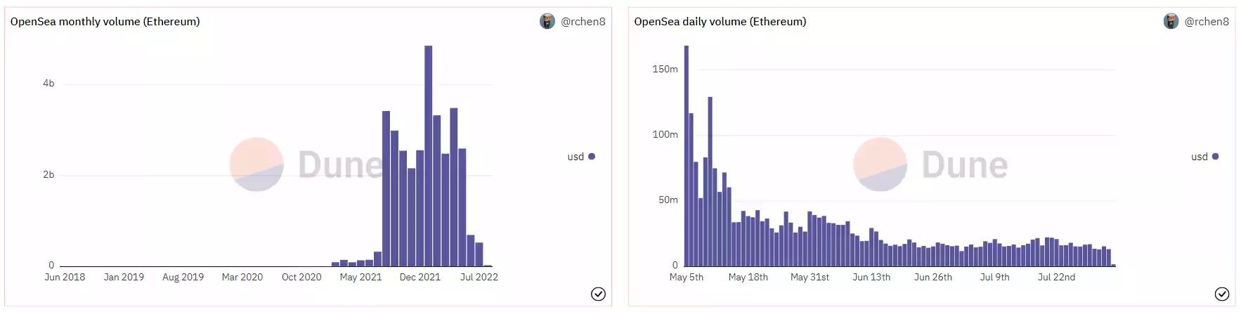Click the Jul 22nd x-axis label
The height and width of the screenshot is (312, 1241).
click(1056, 277)
